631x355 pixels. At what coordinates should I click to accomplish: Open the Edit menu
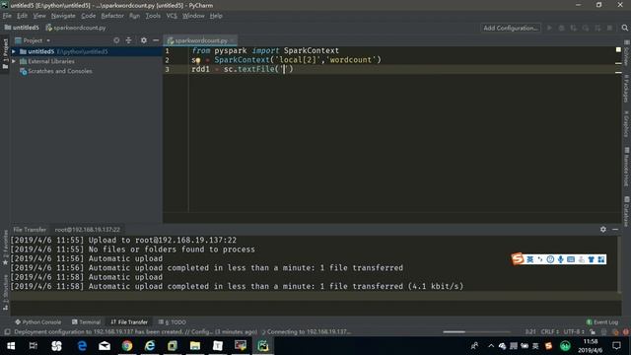point(22,16)
